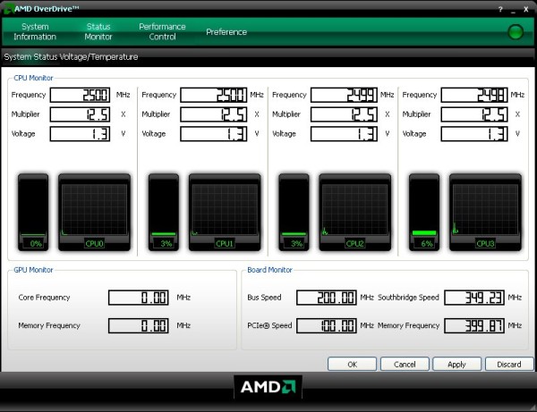The height and width of the screenshot is (412, 537).
Task: Click the PCIe Speed 100.00 field
Action: tap(327, 325)
